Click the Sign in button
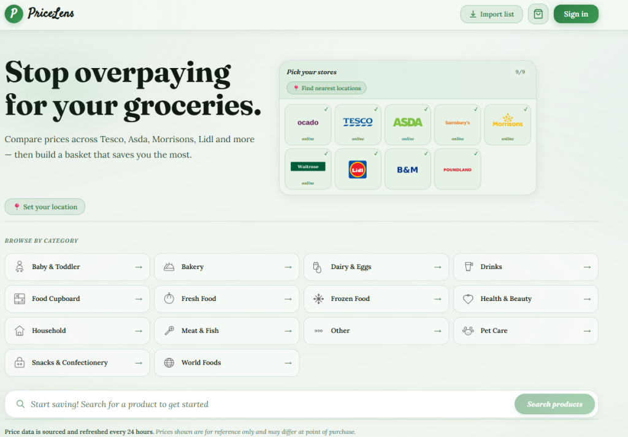Screen dimensions: 628x437 click(576, 14)
